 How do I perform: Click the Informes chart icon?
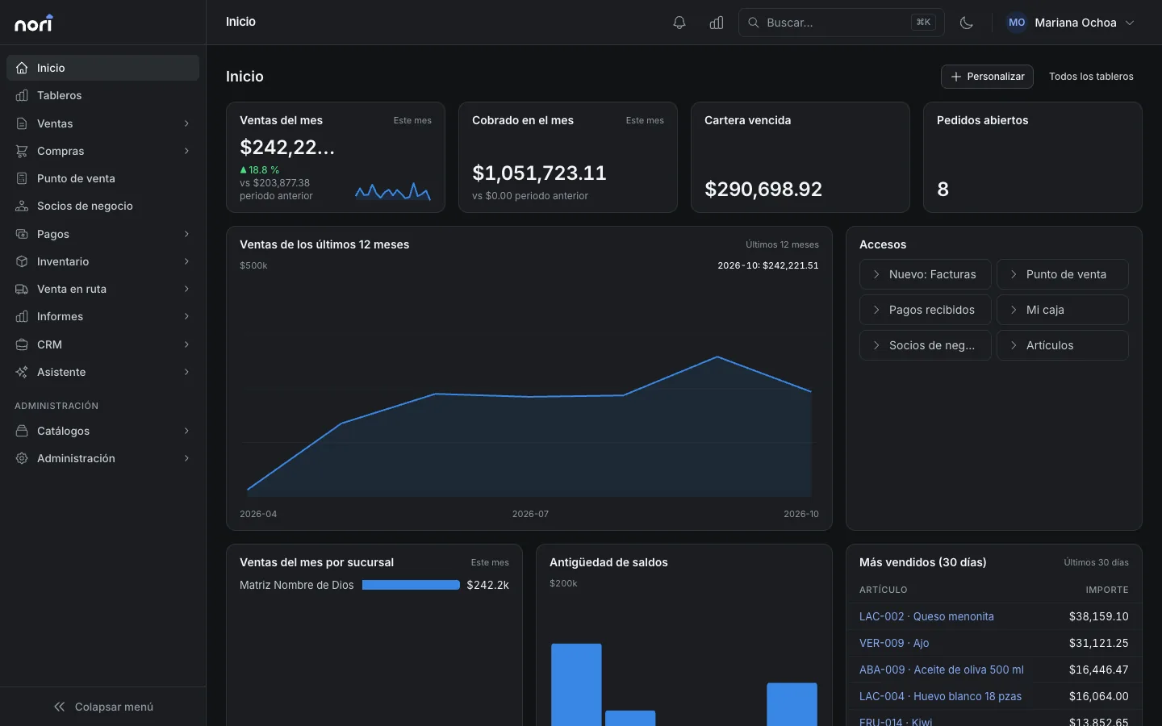tap(22, 316)
